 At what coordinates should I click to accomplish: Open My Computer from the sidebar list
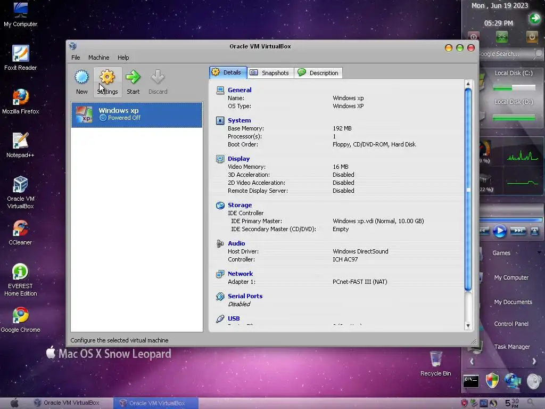(511, 277)
